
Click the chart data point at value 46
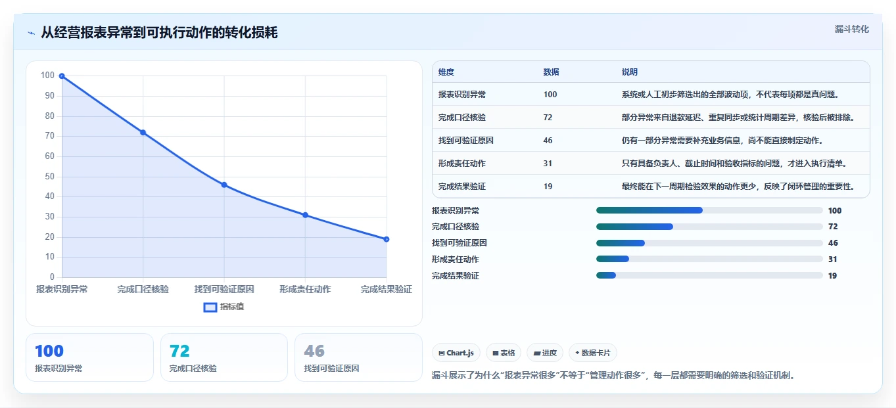[224, 185]
